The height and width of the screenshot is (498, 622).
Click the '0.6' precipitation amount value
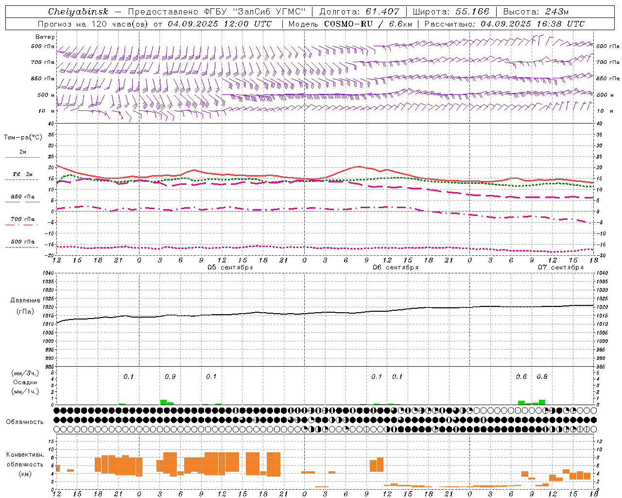(x=521, y=377)
